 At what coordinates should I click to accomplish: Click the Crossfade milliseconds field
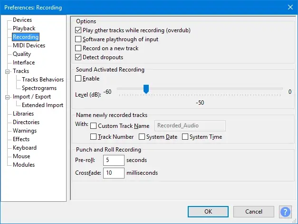pos(113,173)
